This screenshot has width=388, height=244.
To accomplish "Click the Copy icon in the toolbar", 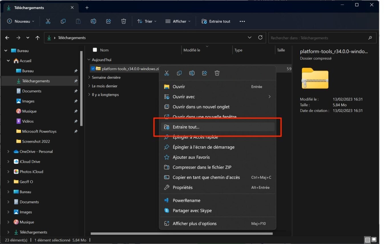I will pos(63,21).
